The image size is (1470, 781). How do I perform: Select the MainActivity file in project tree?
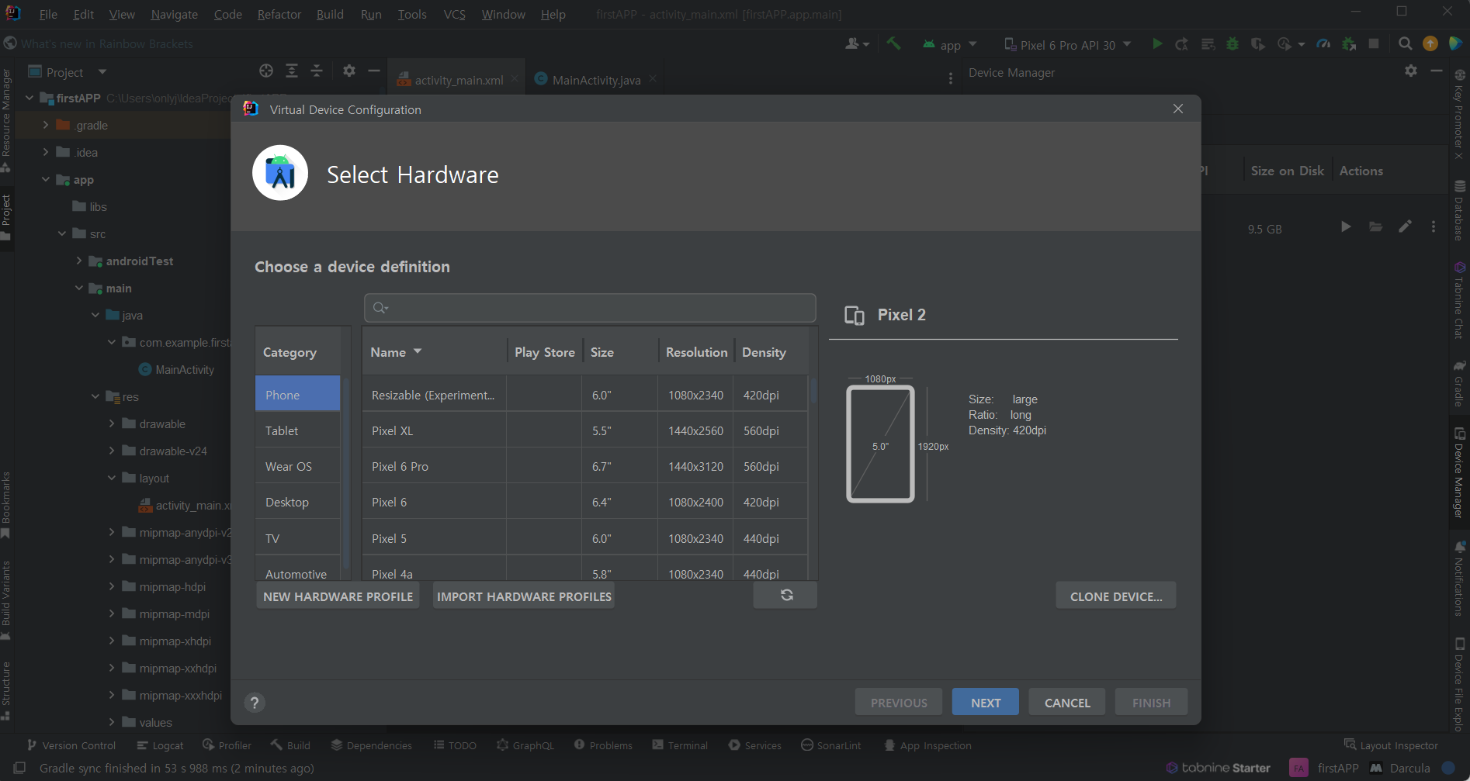tap(176, 369)
